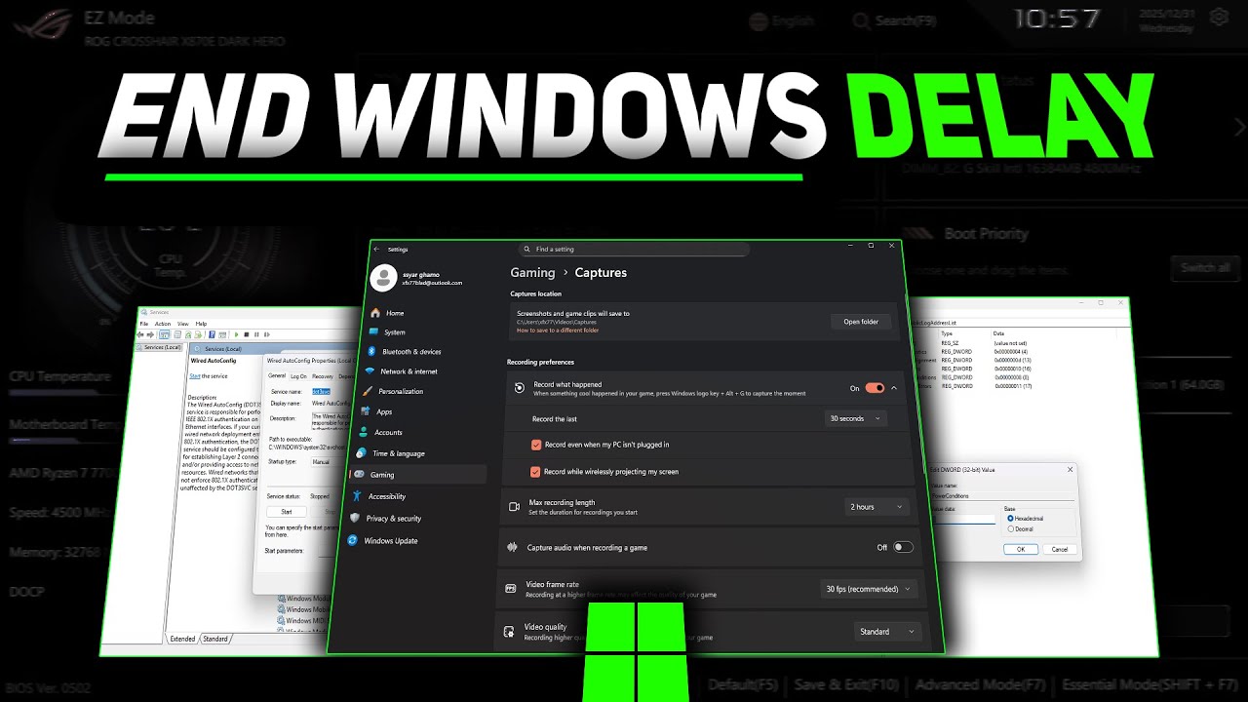Viewport: 1248px width, 702px height.
Task: Click BIOS Search(F9) button
Action: click(895, 20)
